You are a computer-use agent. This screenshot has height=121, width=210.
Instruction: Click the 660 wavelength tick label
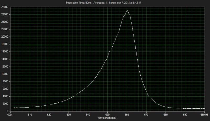127,115
